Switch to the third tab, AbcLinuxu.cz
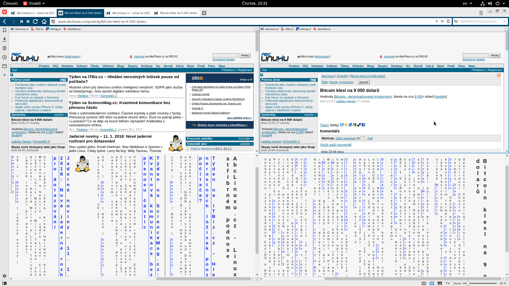 tap(128, 13)
